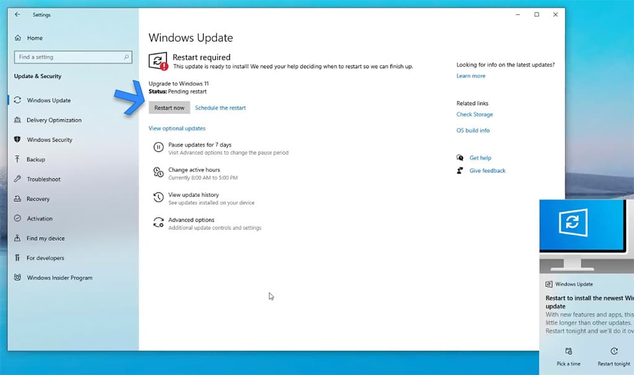634x375 pixels.
Task: Click the back arrow in Settings
Action: point(17,15)
